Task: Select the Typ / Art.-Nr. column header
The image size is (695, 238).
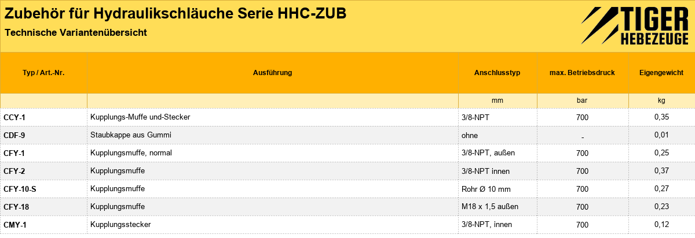Action: tap(43, 73)
